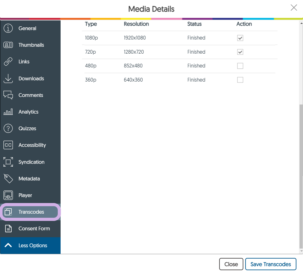This screenshot has width=303, height=273.
Task: Open the Player section label
Action: tap(25, 195)
